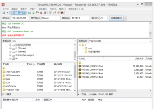Toggle the message log display

[13, 13]
